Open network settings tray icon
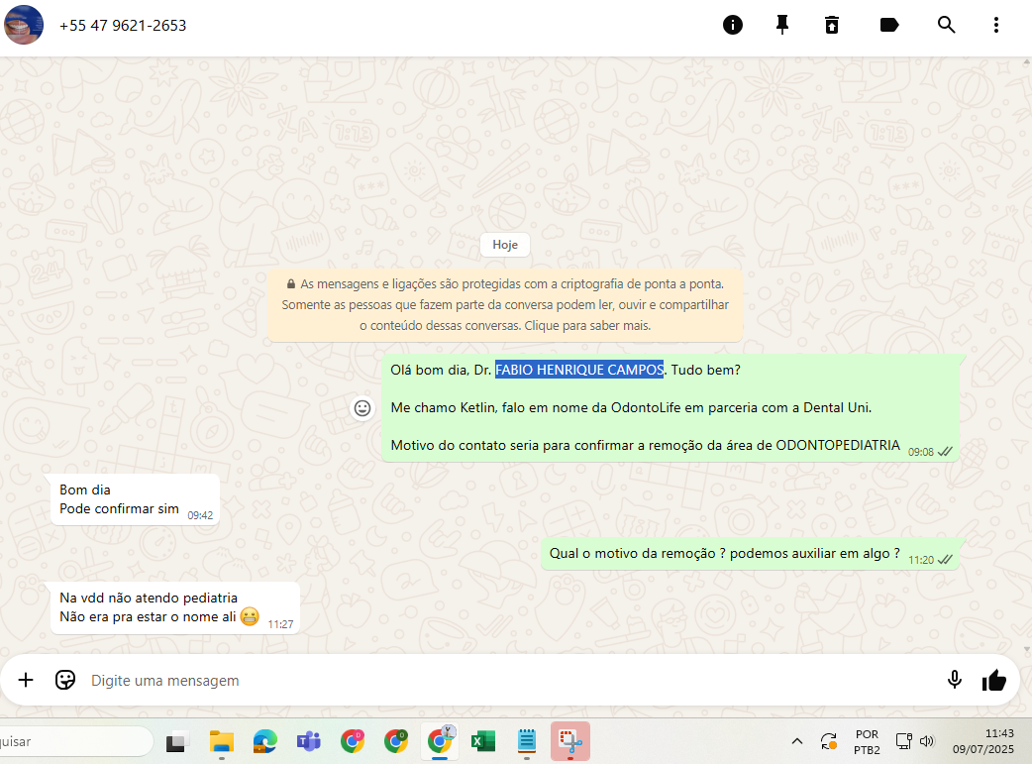Image resolution: width=1032 pixels, height=764 pixels. pyautogui.click(x=903, y=741)
